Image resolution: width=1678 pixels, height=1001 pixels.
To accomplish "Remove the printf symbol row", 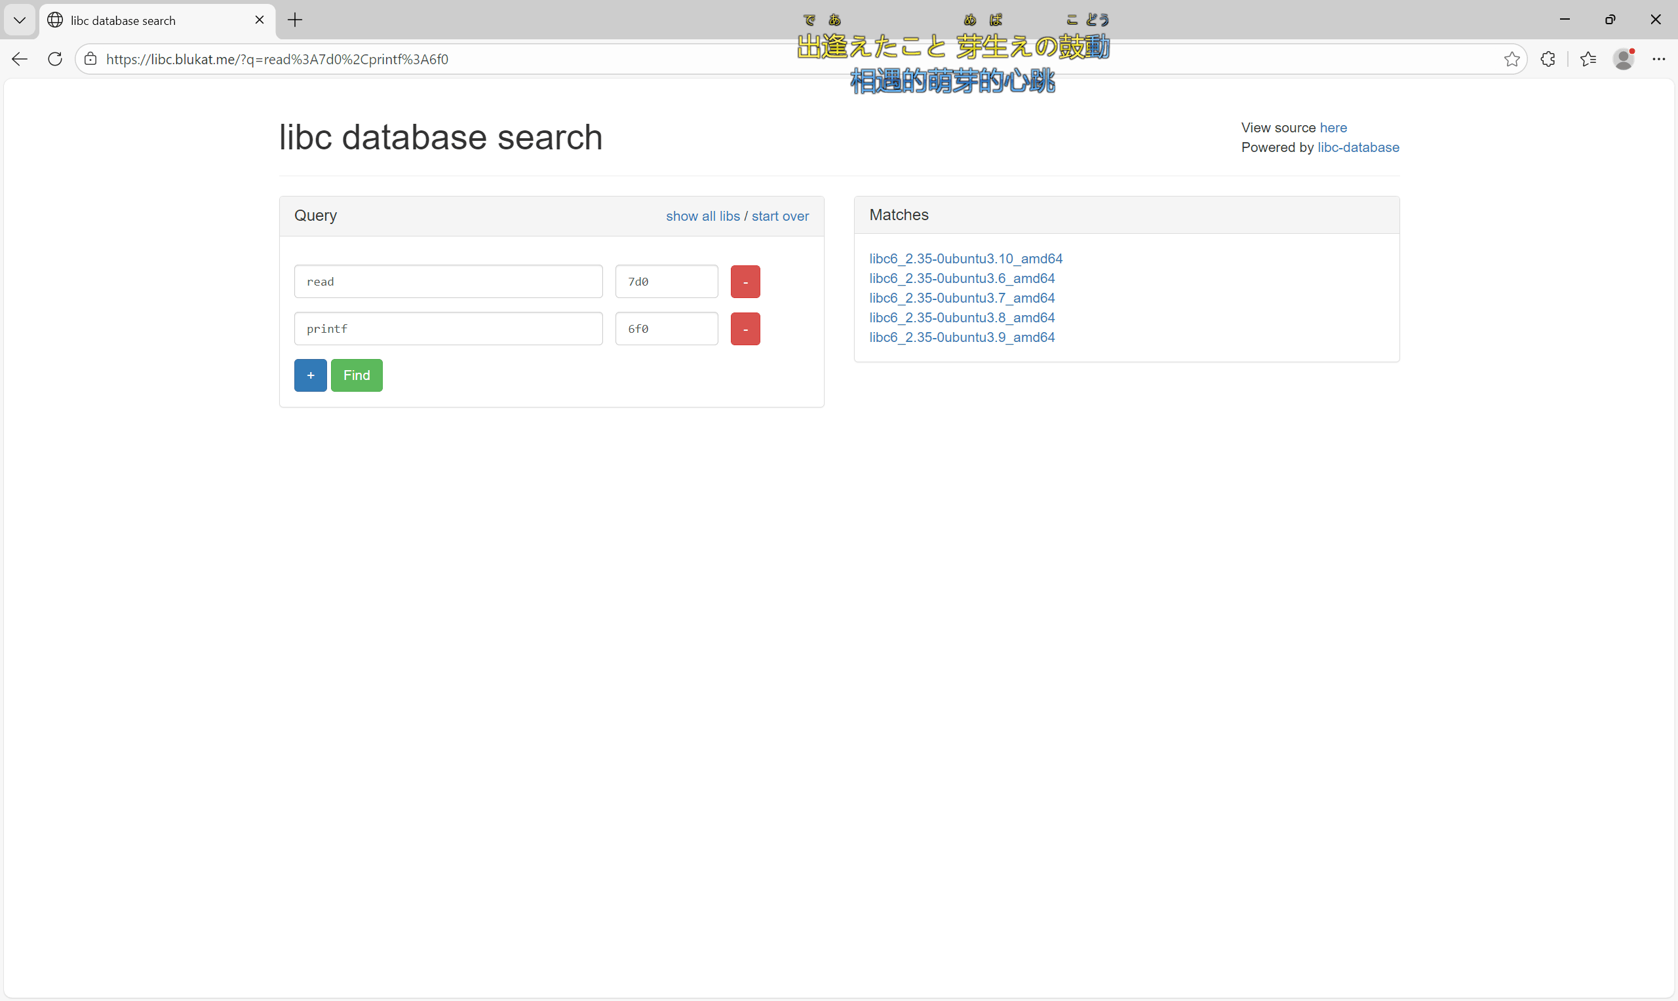I will click(x=745, y=329).
